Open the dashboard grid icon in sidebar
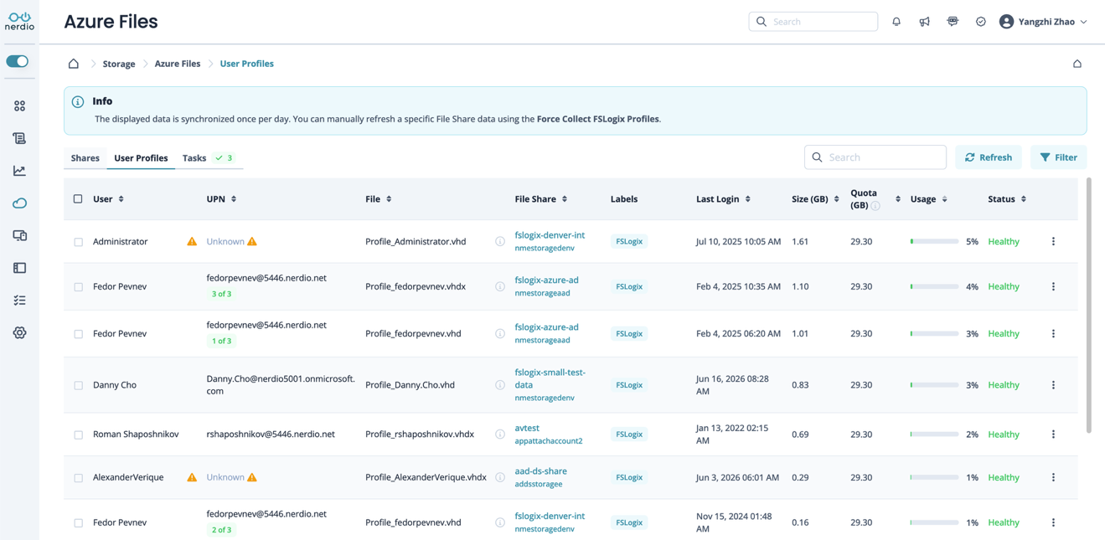 tap(19, 106)
